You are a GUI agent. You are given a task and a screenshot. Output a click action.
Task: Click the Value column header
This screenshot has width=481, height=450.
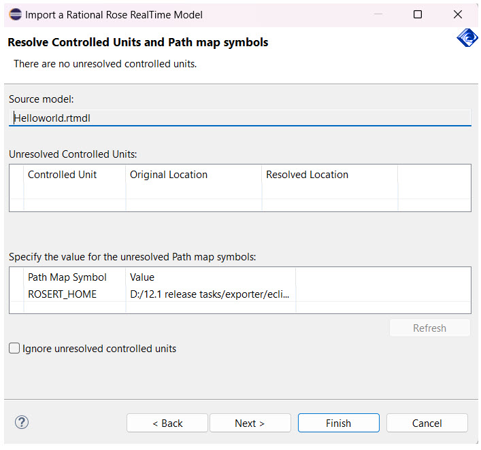(142, 277)
